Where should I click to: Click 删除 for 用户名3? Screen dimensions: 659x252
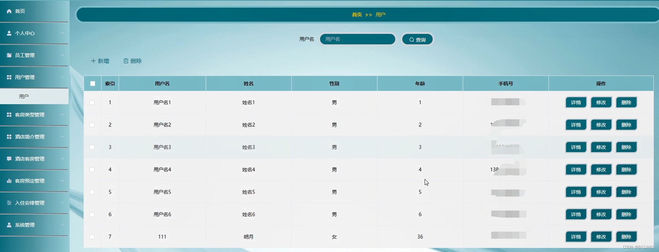(x=626, y=147)
